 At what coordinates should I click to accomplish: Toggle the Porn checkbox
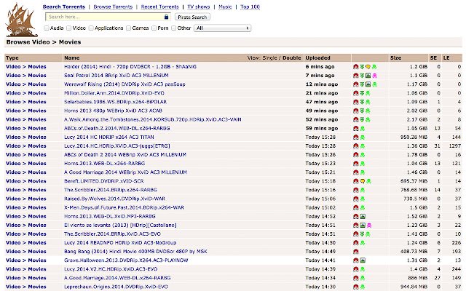click(x=154, y=28)
